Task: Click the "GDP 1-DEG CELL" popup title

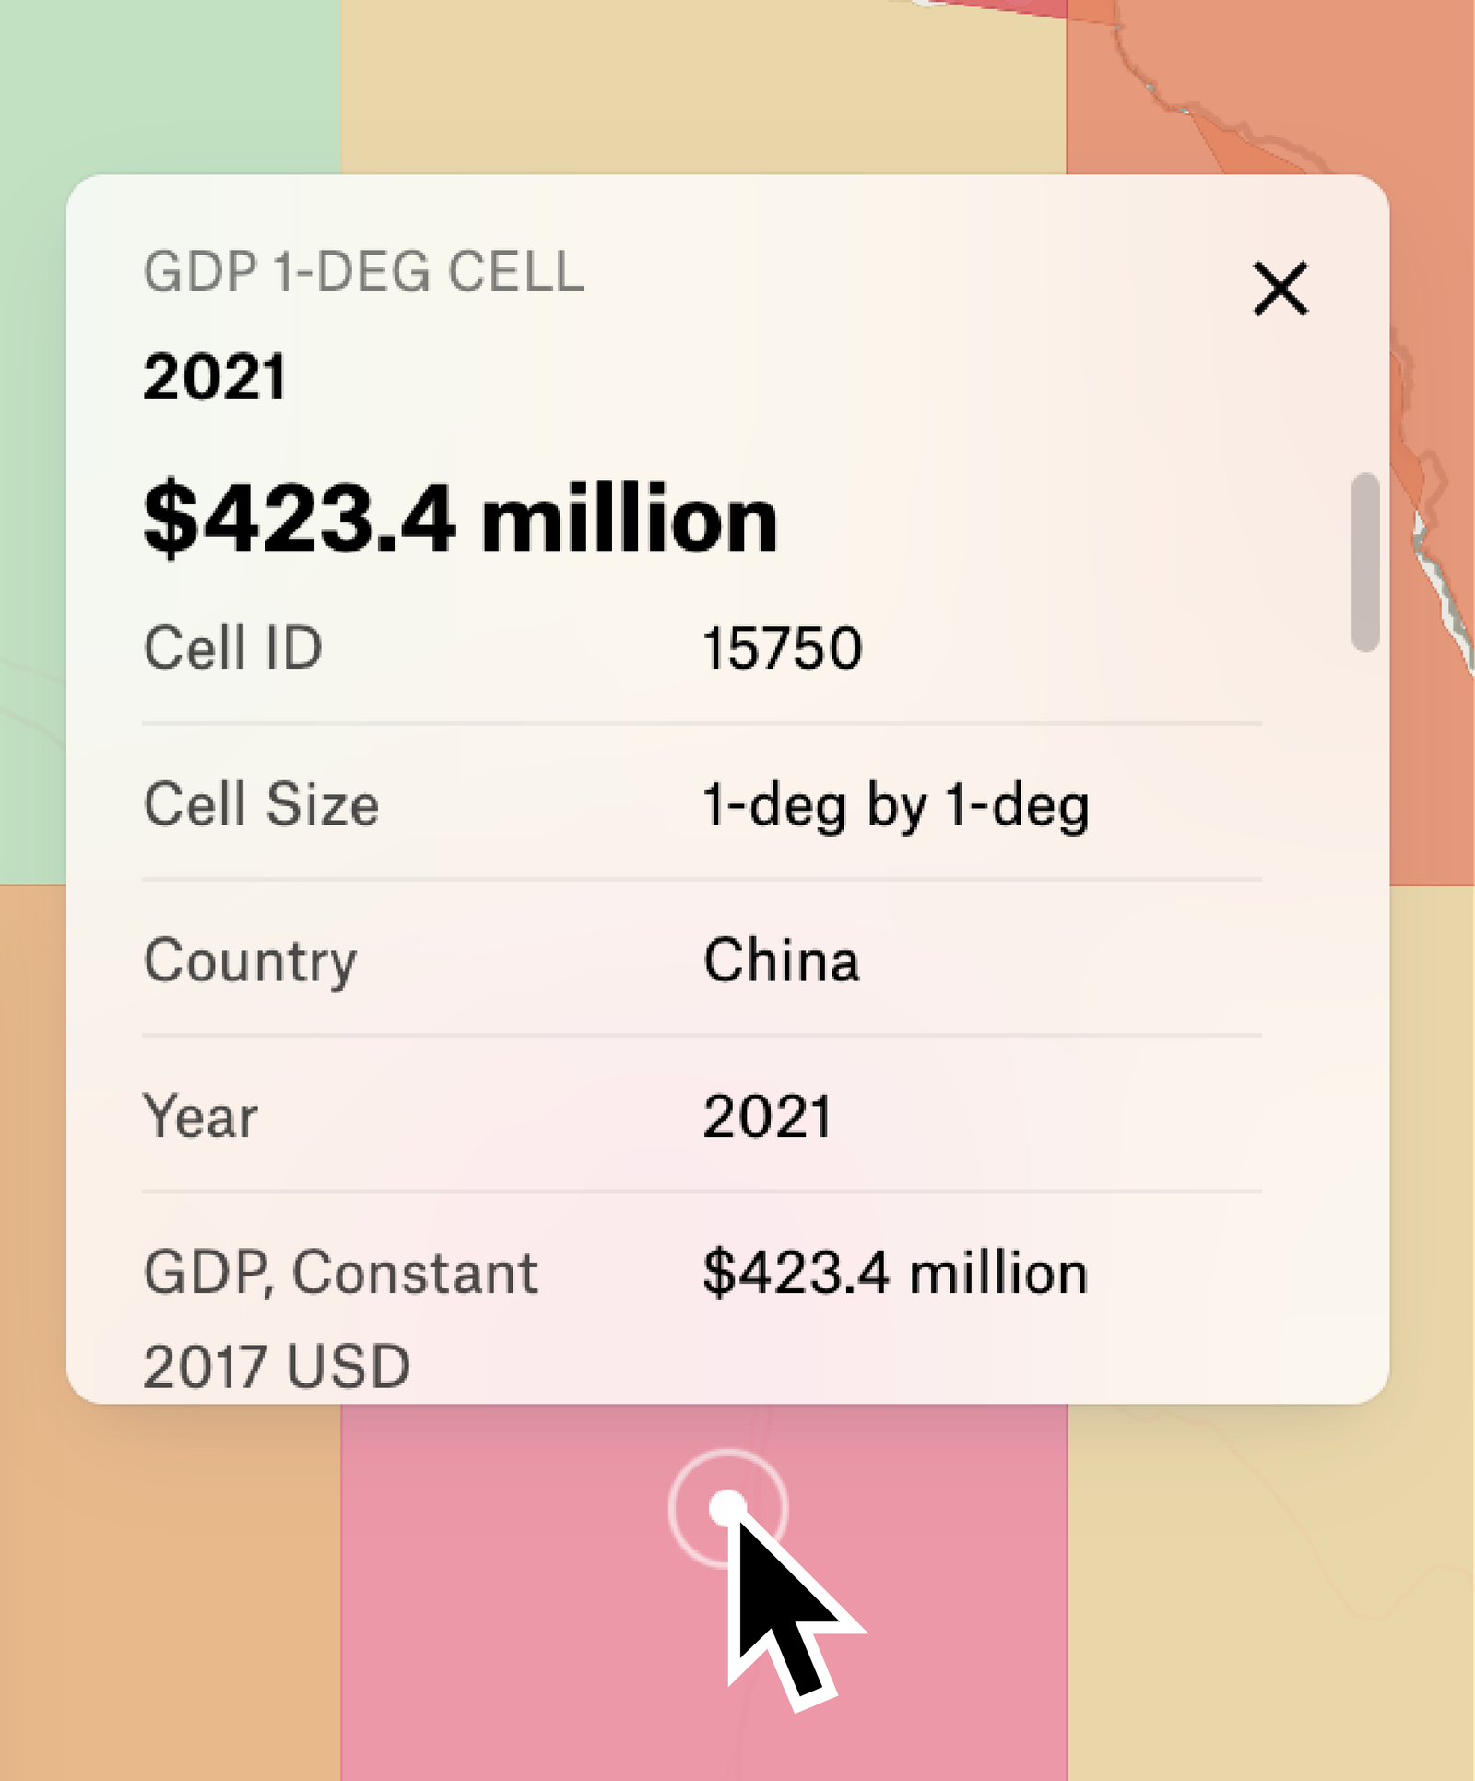Action: pos(363,272)
